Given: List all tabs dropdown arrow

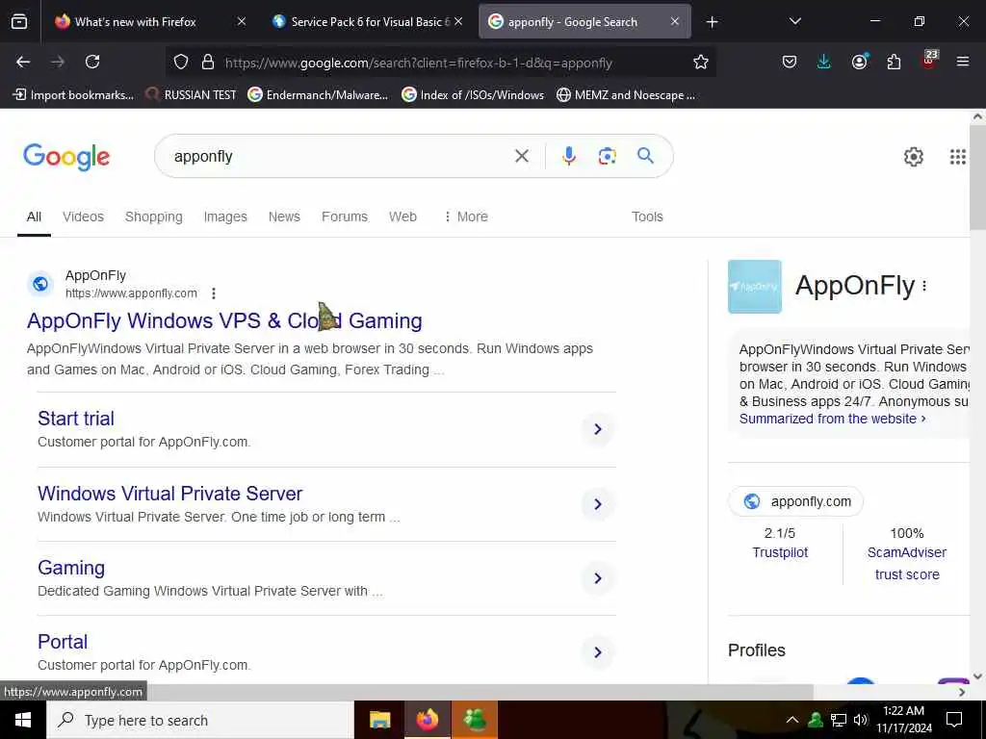Looking at the screenshot, I should coord(794,22).
